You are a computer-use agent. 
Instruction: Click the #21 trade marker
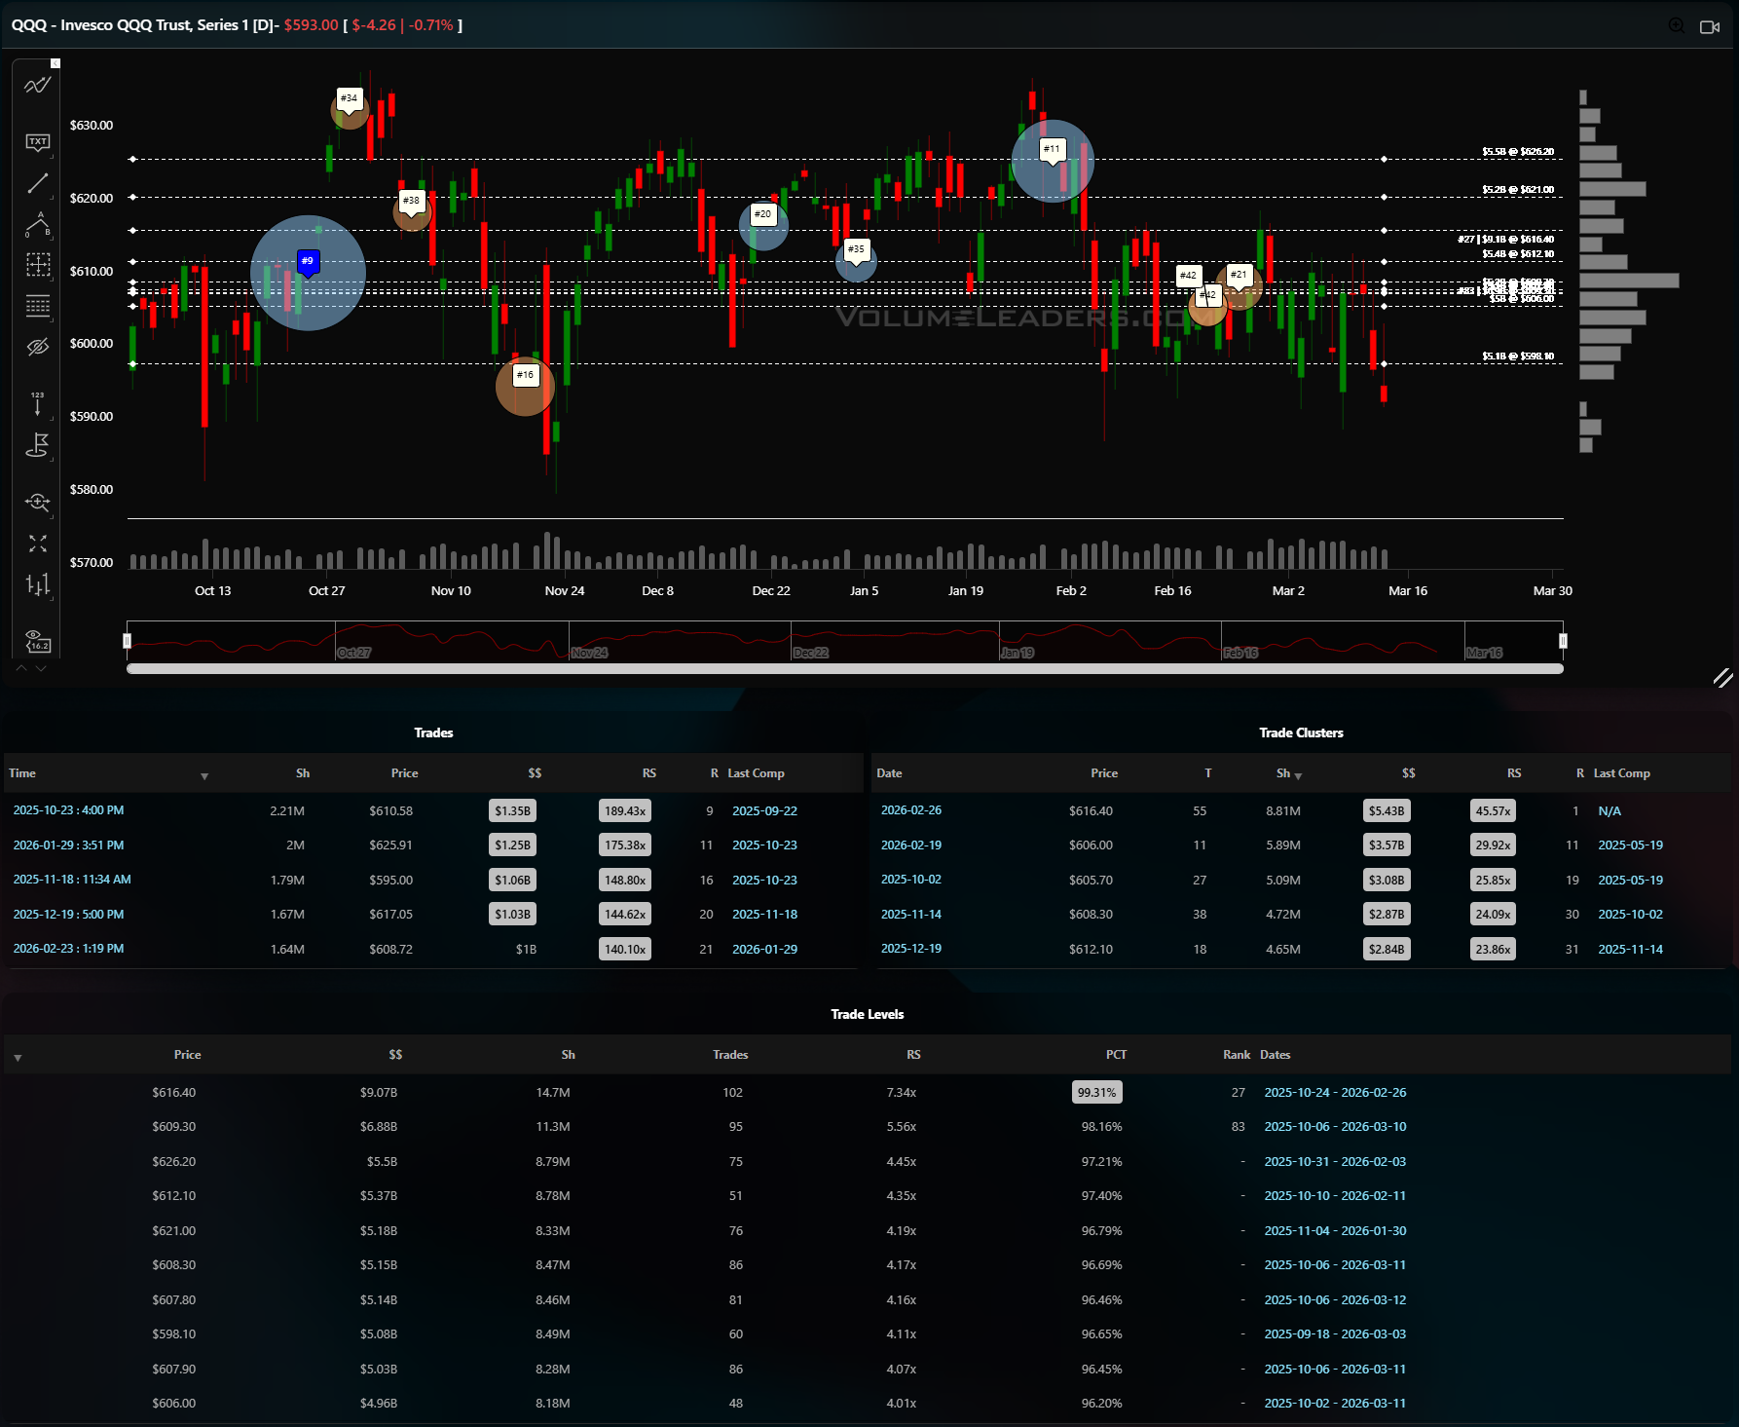click(1239, 275)
